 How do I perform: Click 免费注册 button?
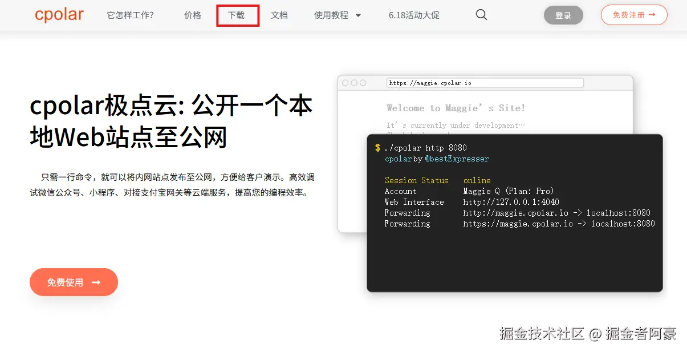point(634,15)
